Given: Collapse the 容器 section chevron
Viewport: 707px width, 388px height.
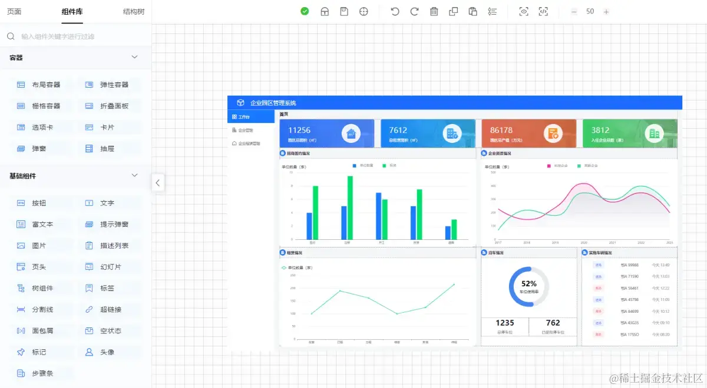Looking at the screenshot, I should [134, 57].
